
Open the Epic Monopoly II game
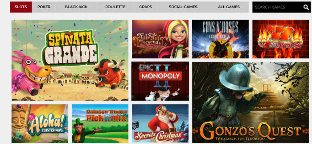coord(160,81)
